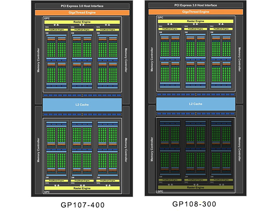Click the middle PolyMorph Engine in GP108-300 top GPC
Screen dimensions: 276x213
point(196,29)
